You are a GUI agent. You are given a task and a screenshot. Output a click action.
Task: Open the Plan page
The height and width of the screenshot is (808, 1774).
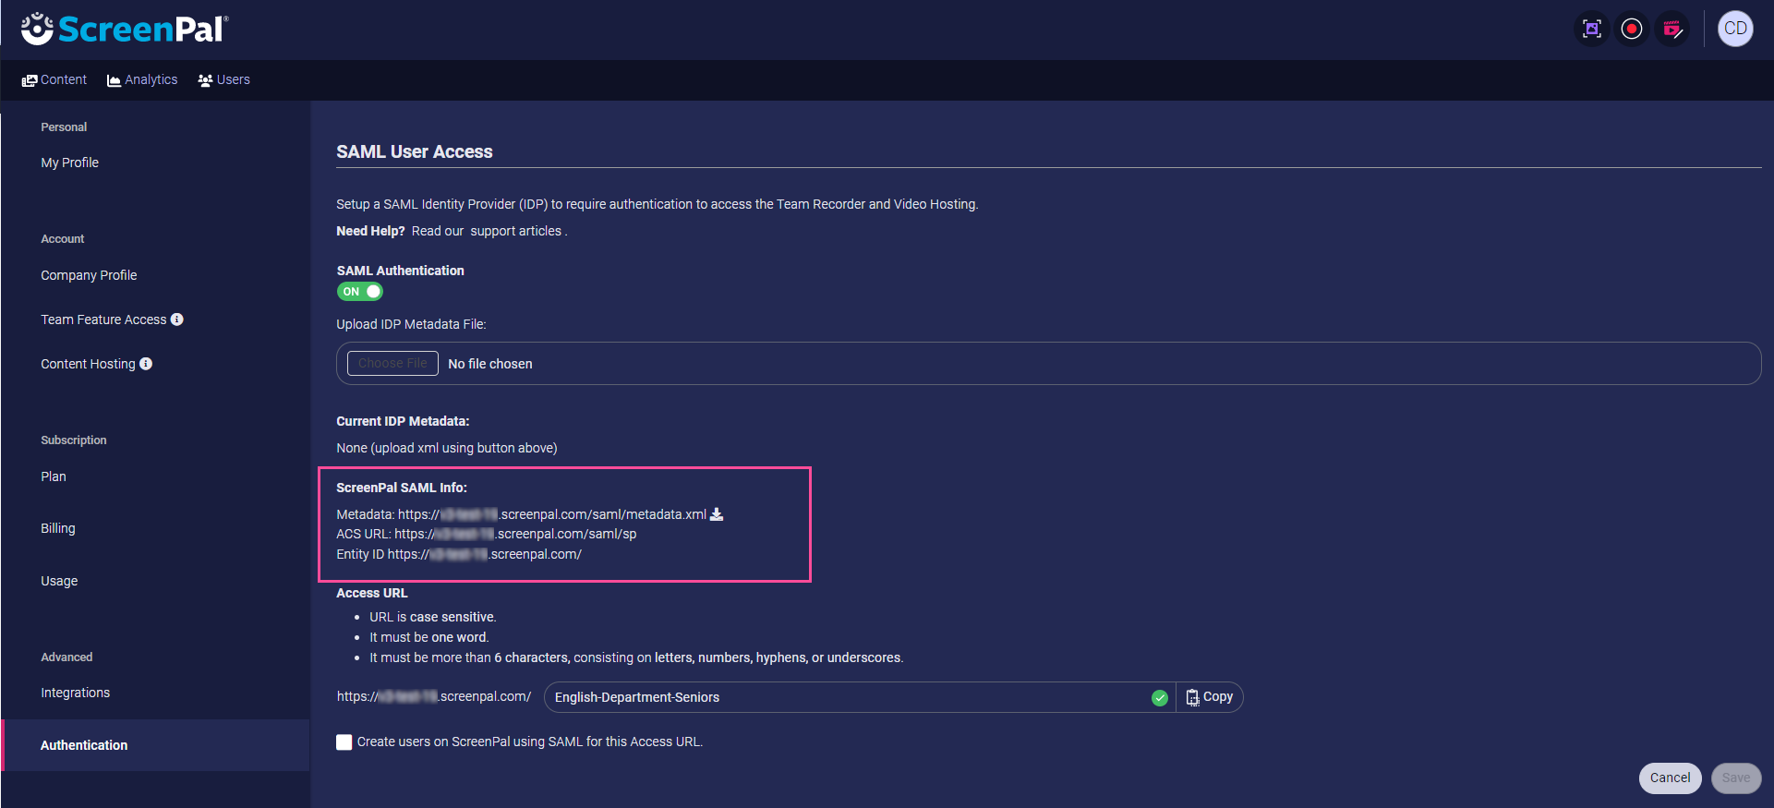click(x=54, y=476)
